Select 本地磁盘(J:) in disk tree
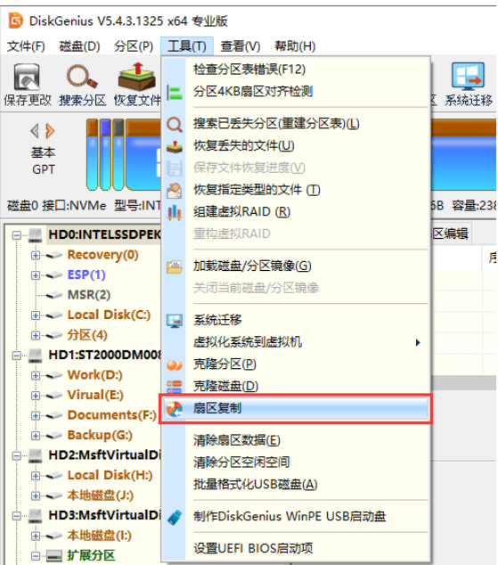 [x=101, y=495]
